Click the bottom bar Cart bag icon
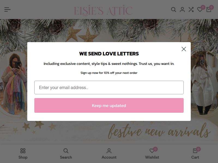The height and width of the screenshot is (163, 218). (195, 151)
